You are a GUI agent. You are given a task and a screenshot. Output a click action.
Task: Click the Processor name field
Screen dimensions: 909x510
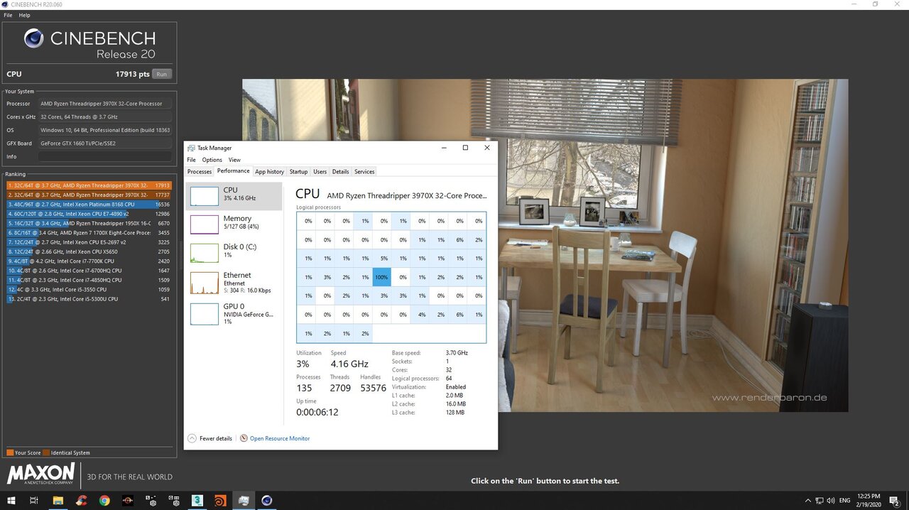coord(104,104)
